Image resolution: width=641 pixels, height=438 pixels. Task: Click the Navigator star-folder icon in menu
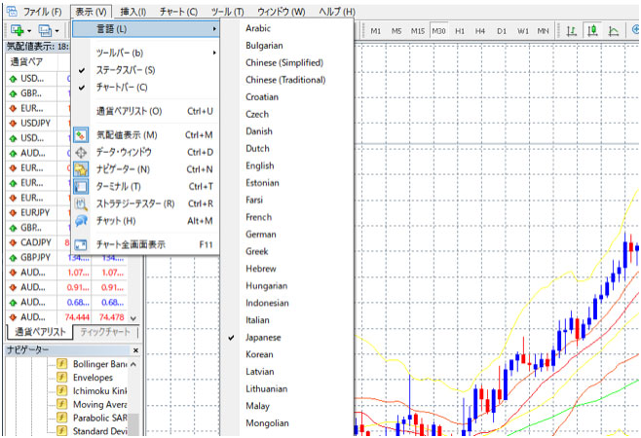81,169
